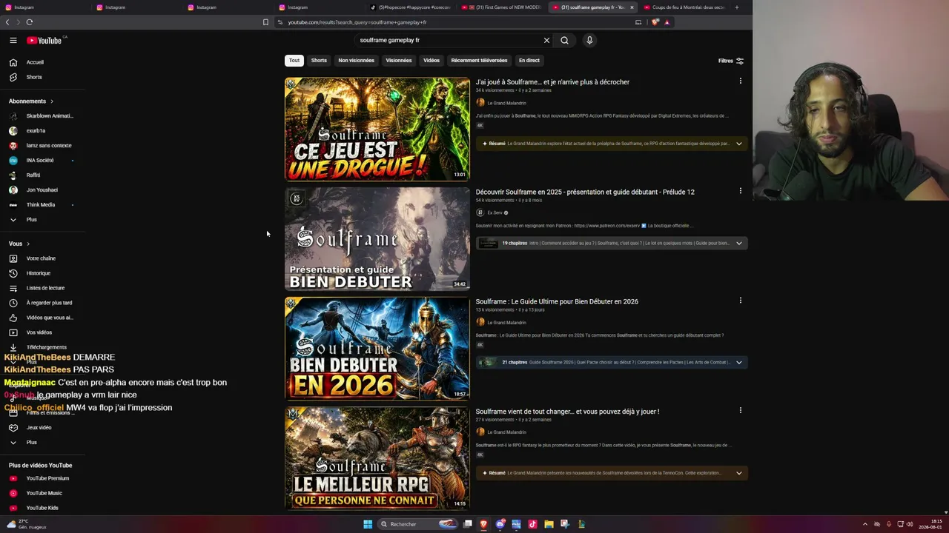This screenshot has height=533, width=949.
Task: Open the YouTube hamburger menu
Action: (13, 40)
